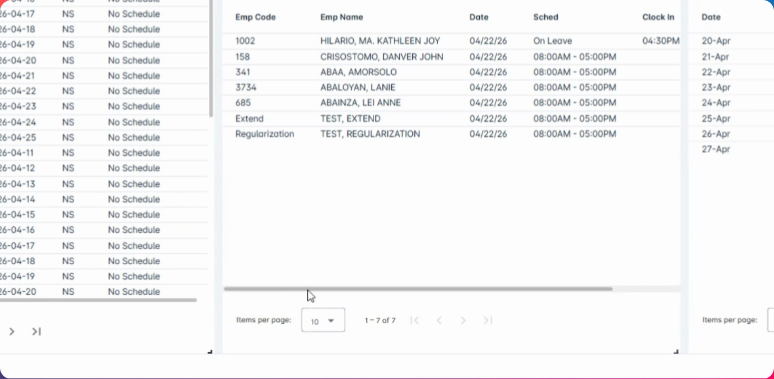Select the 20-Apr date row
This screenshot has width=774, height=379.
pyautogui.click(x=716, y=41)
